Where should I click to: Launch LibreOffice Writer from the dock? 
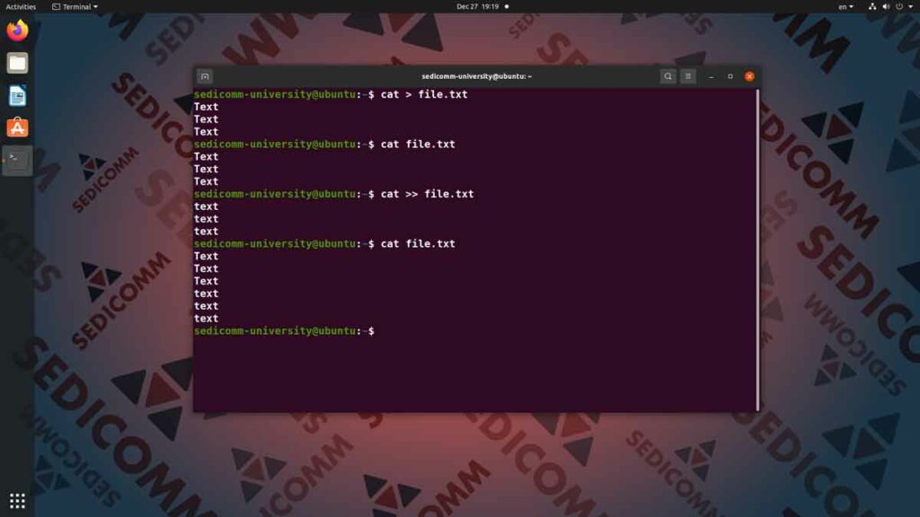17,95
